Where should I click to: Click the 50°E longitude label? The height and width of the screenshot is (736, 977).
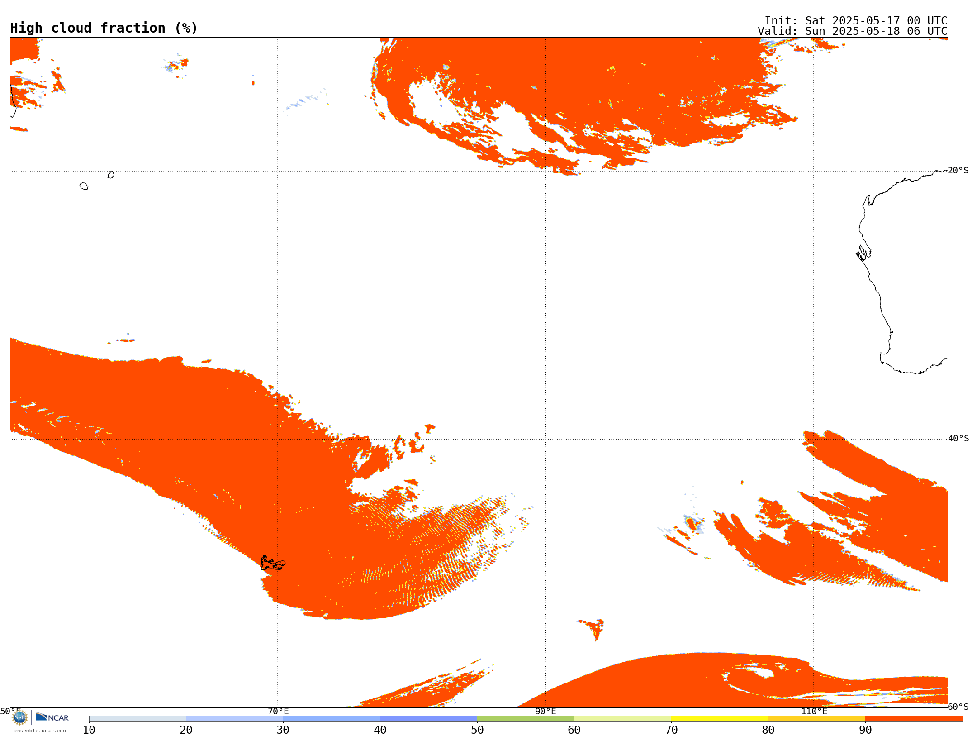pos(10,711)
